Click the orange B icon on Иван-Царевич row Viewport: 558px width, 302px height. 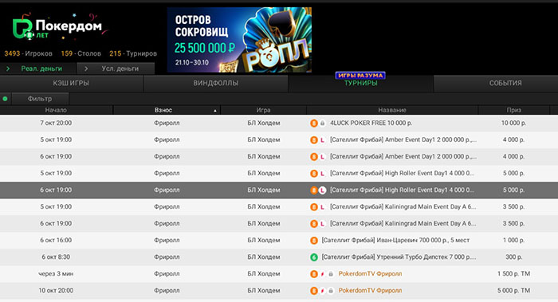(314, 241)
